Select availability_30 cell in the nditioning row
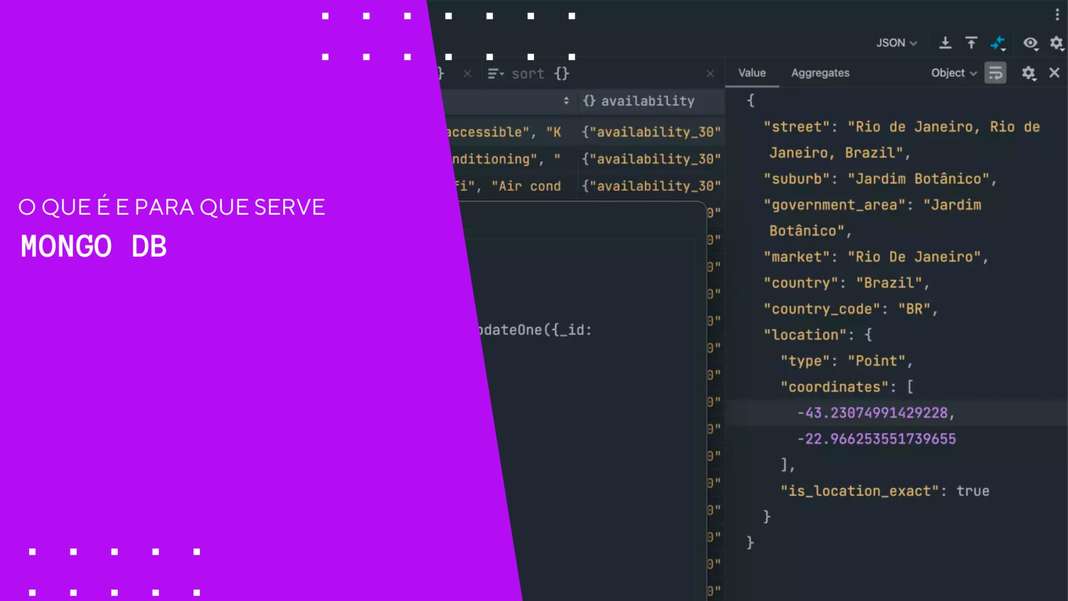The image size is (1068, 601). 651,159
